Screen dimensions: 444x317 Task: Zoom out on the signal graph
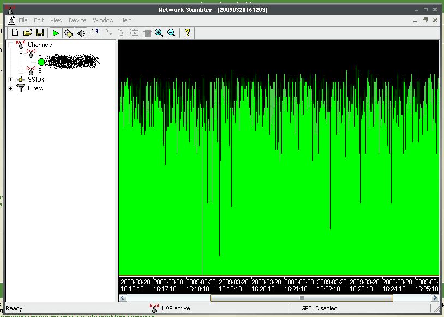pyautogui.click(x=171, y=33)
